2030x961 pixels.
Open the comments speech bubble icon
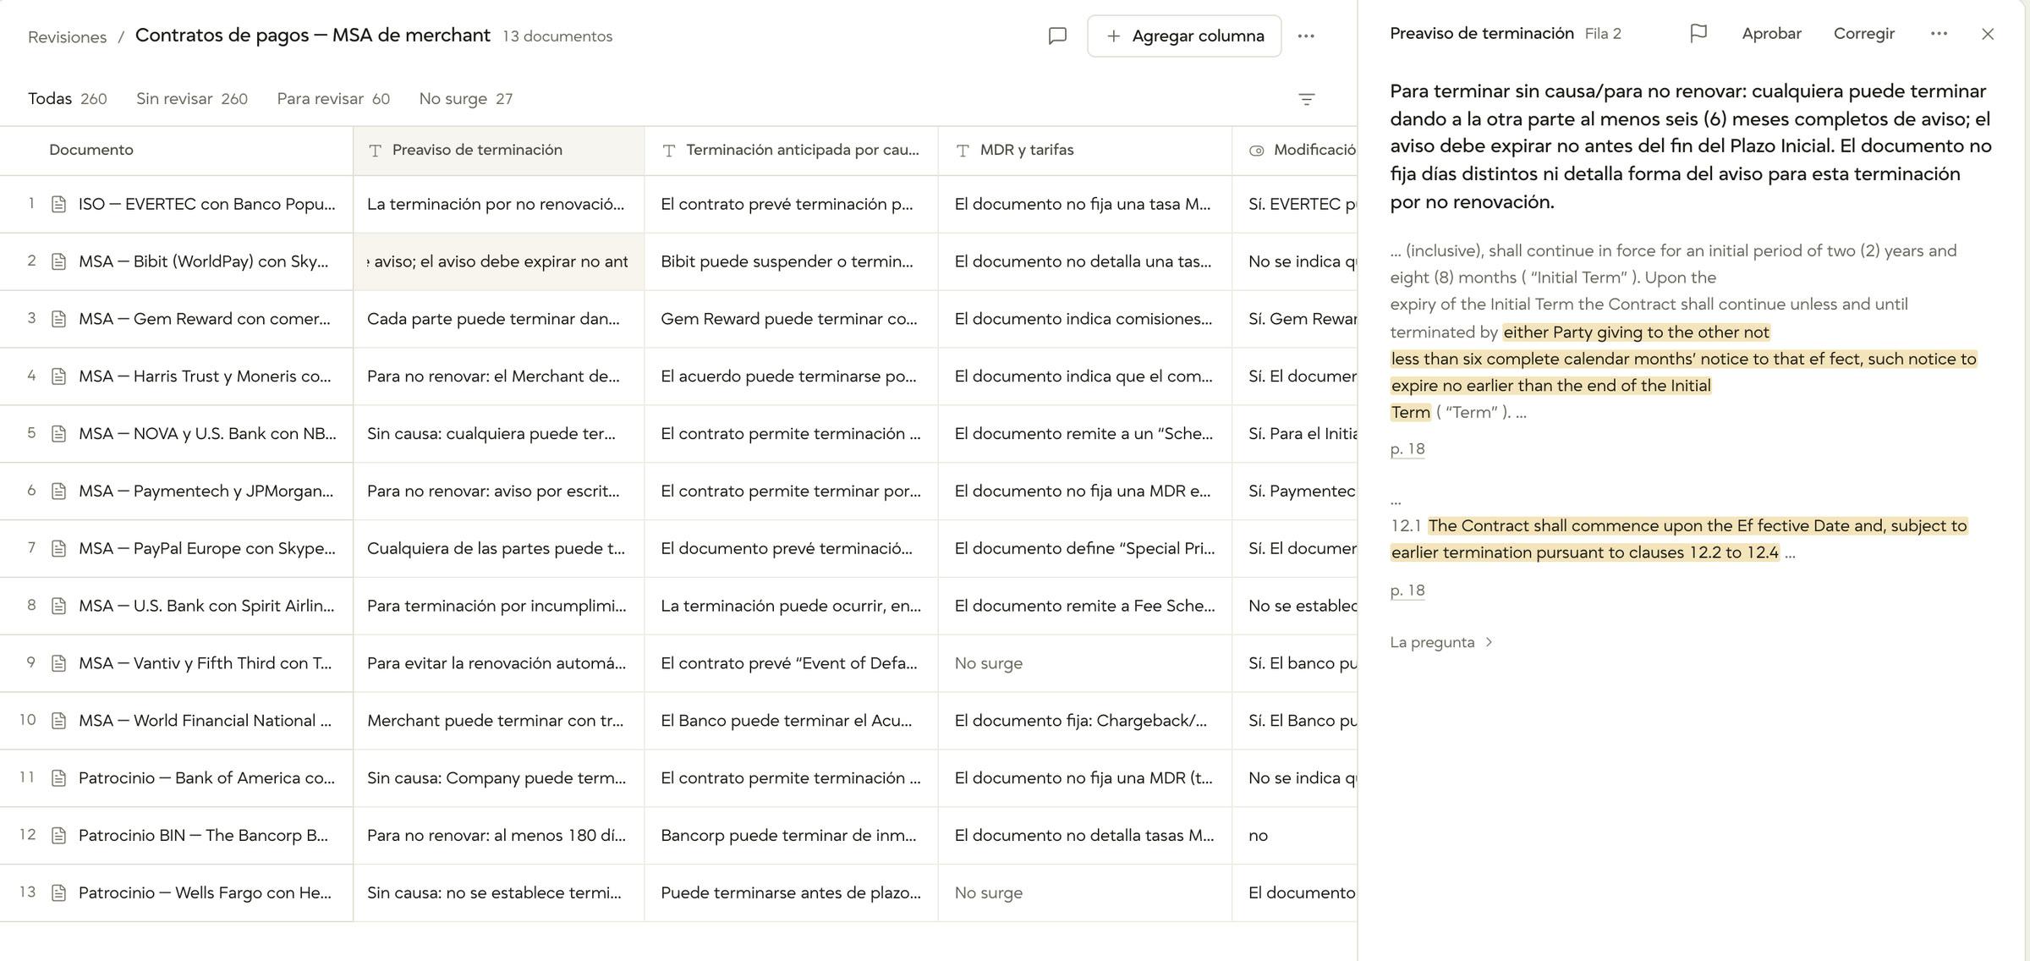(x=1057, y=36)
